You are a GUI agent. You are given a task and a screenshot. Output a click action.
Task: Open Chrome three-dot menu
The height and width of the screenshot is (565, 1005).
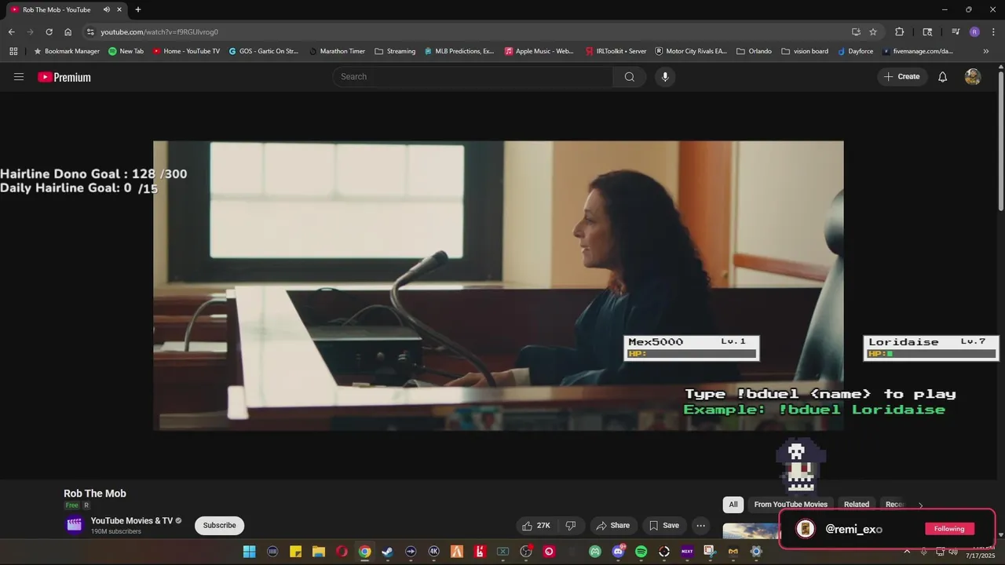click(x=992, y=32)
